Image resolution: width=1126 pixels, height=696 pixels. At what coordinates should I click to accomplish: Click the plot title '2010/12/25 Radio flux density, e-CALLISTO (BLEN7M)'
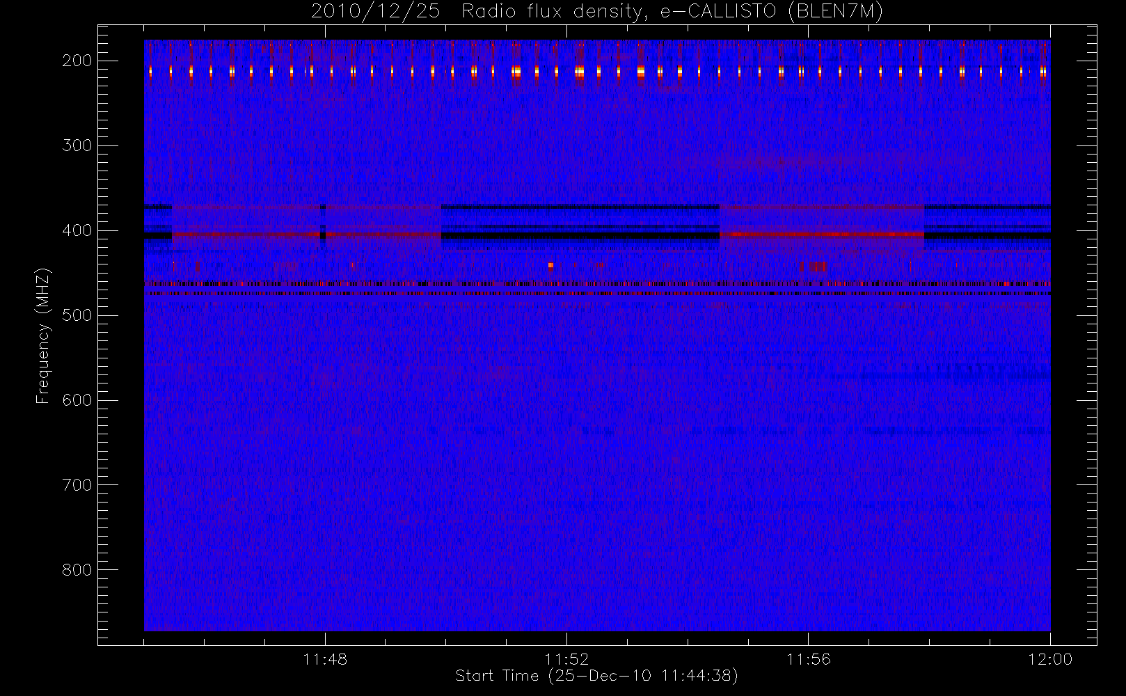tap(597, 12)
